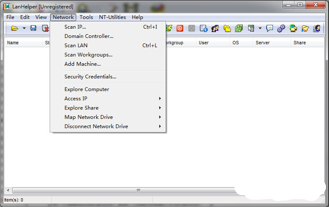Expand the Explore Share submenu
Image resolution: width=329 pixels, height=207 pixels.
tap(108, 108)
